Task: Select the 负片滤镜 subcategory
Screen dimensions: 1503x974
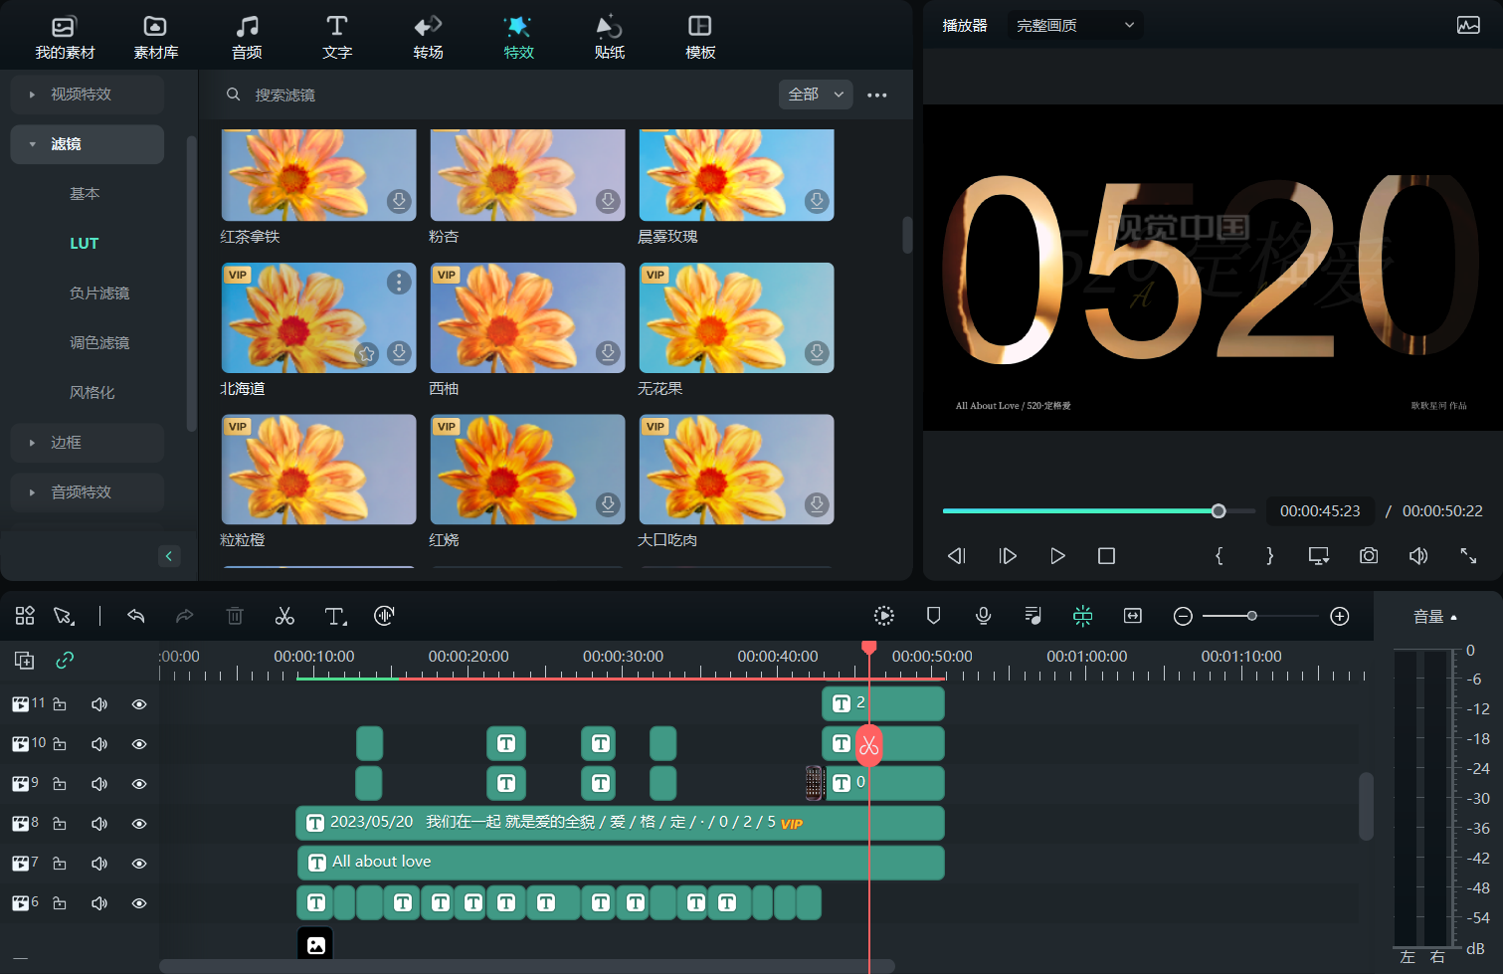Action: click(x=99, y=293)
